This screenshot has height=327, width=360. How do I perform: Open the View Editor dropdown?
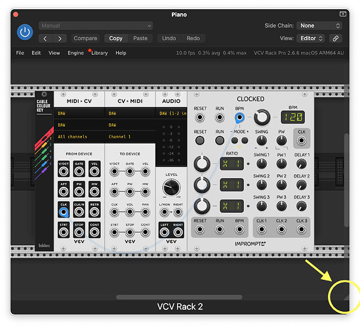tap(311, 38)
